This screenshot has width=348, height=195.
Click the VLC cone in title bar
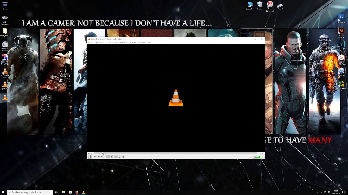point(89,39)
